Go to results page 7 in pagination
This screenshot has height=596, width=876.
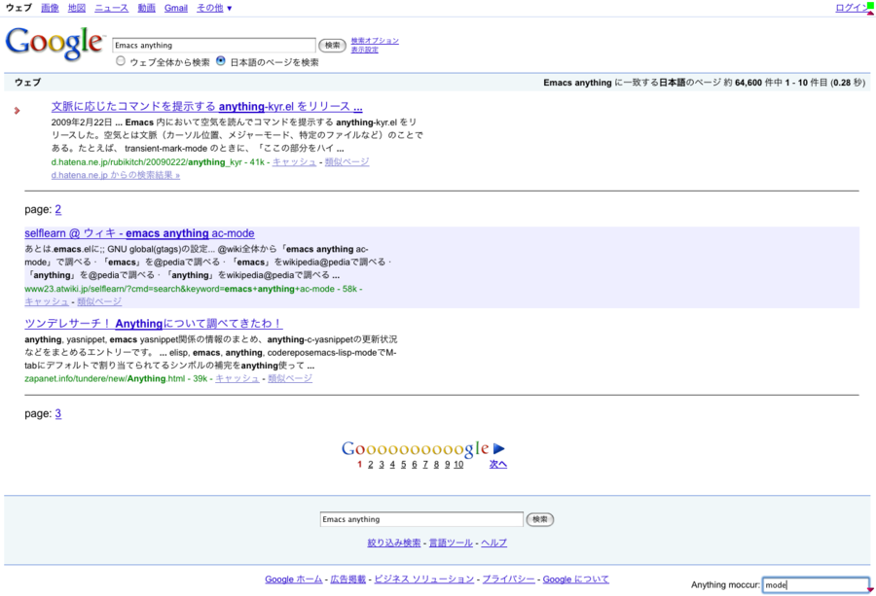[x=425, y=465]
